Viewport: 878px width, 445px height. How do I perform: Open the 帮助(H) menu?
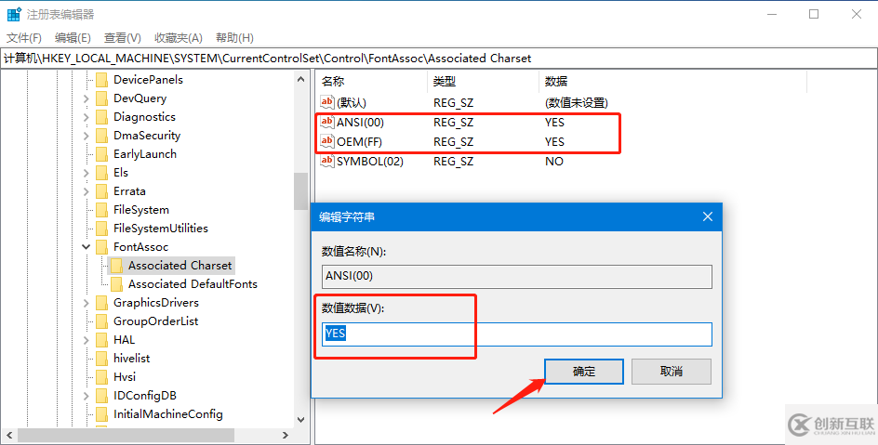(234, 37)
